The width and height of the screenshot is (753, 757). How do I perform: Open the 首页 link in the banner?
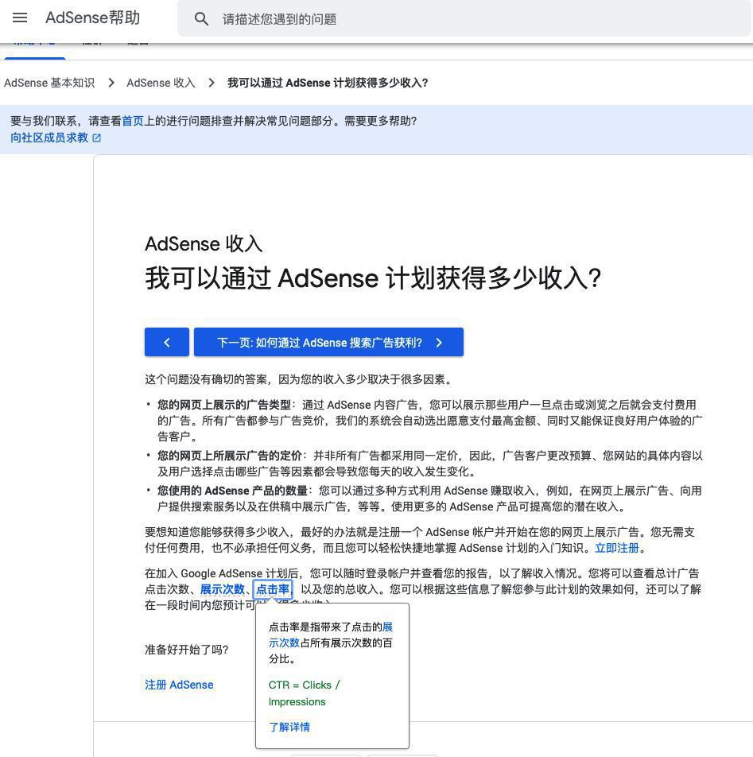pos(133,121)
